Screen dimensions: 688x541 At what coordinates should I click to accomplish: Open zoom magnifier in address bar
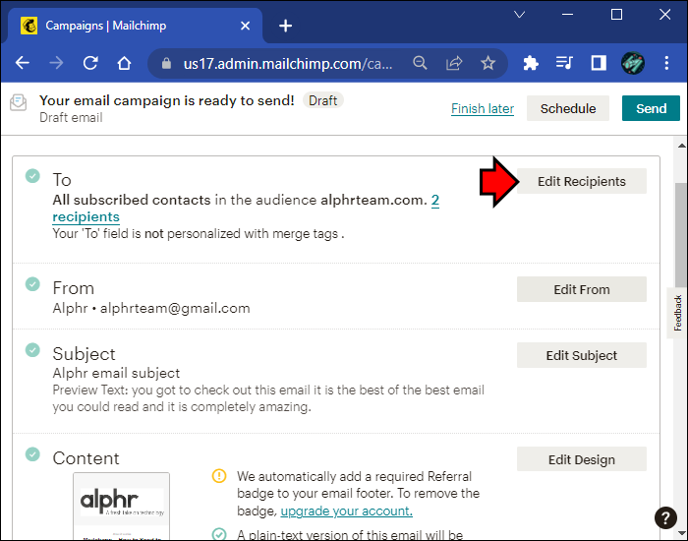click(x=421, y=63)
